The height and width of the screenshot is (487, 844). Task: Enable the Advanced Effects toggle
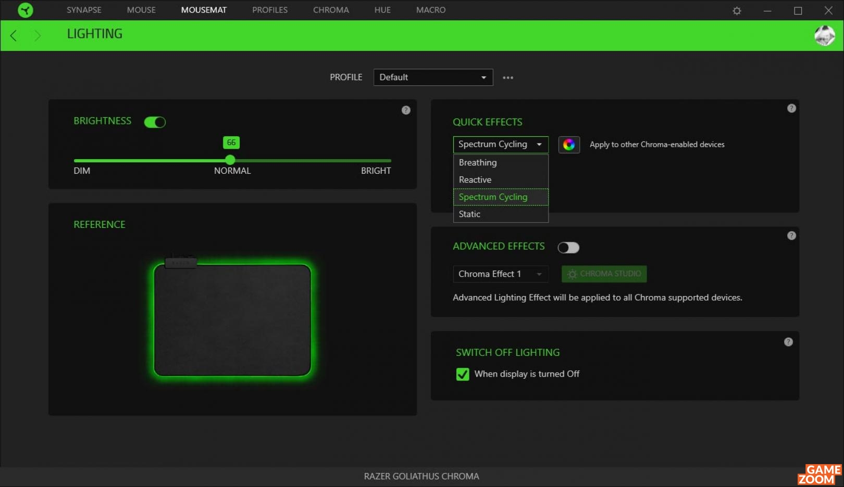(x=568, y=248)
